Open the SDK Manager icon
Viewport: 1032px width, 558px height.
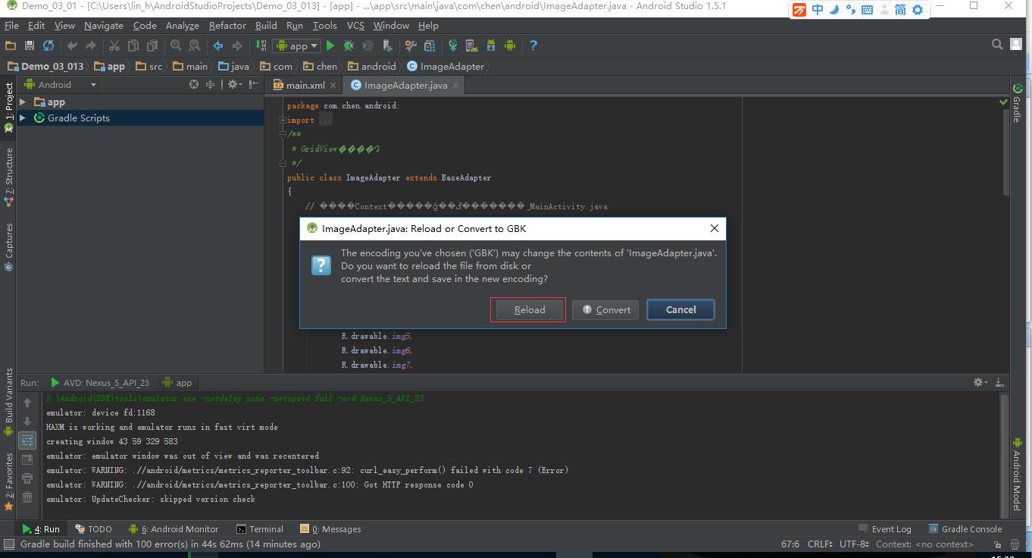coord(491,45)
